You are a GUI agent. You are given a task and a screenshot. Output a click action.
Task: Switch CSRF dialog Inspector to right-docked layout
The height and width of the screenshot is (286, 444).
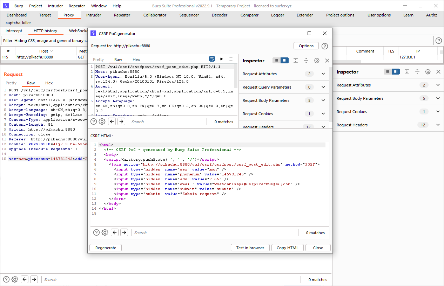(284, 61)
